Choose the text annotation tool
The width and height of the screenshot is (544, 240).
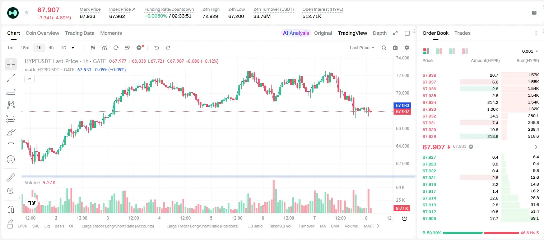[x=11, y=146]
